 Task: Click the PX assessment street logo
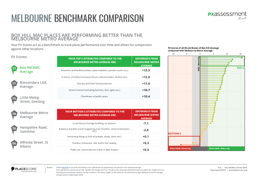[x=227, y=16]
